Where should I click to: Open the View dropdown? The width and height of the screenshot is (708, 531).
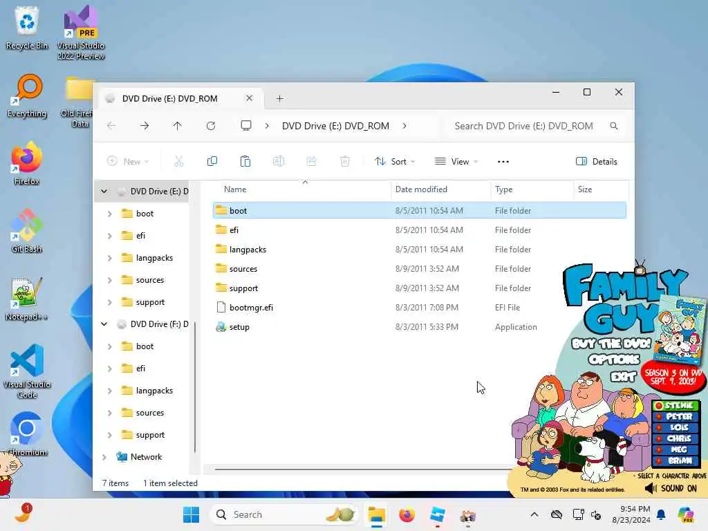pos(456,162)
